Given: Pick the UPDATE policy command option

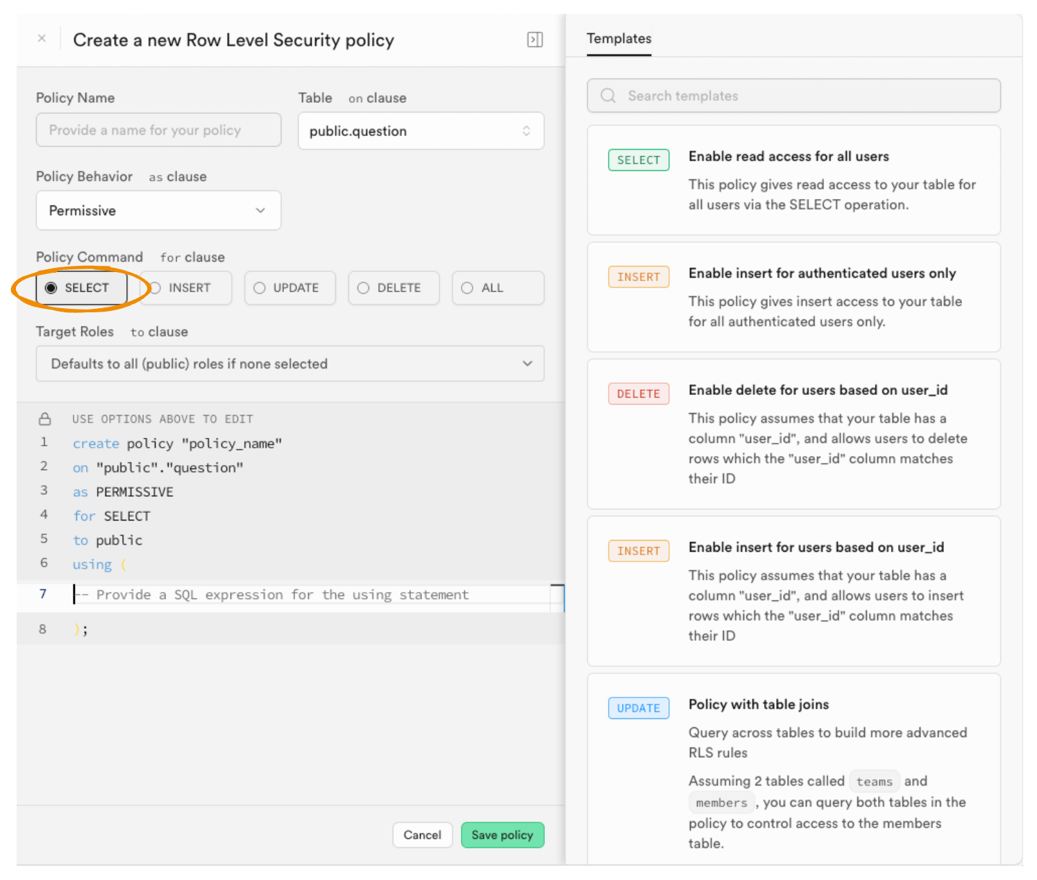Looking at the screenshot, I should click(289, 288).
